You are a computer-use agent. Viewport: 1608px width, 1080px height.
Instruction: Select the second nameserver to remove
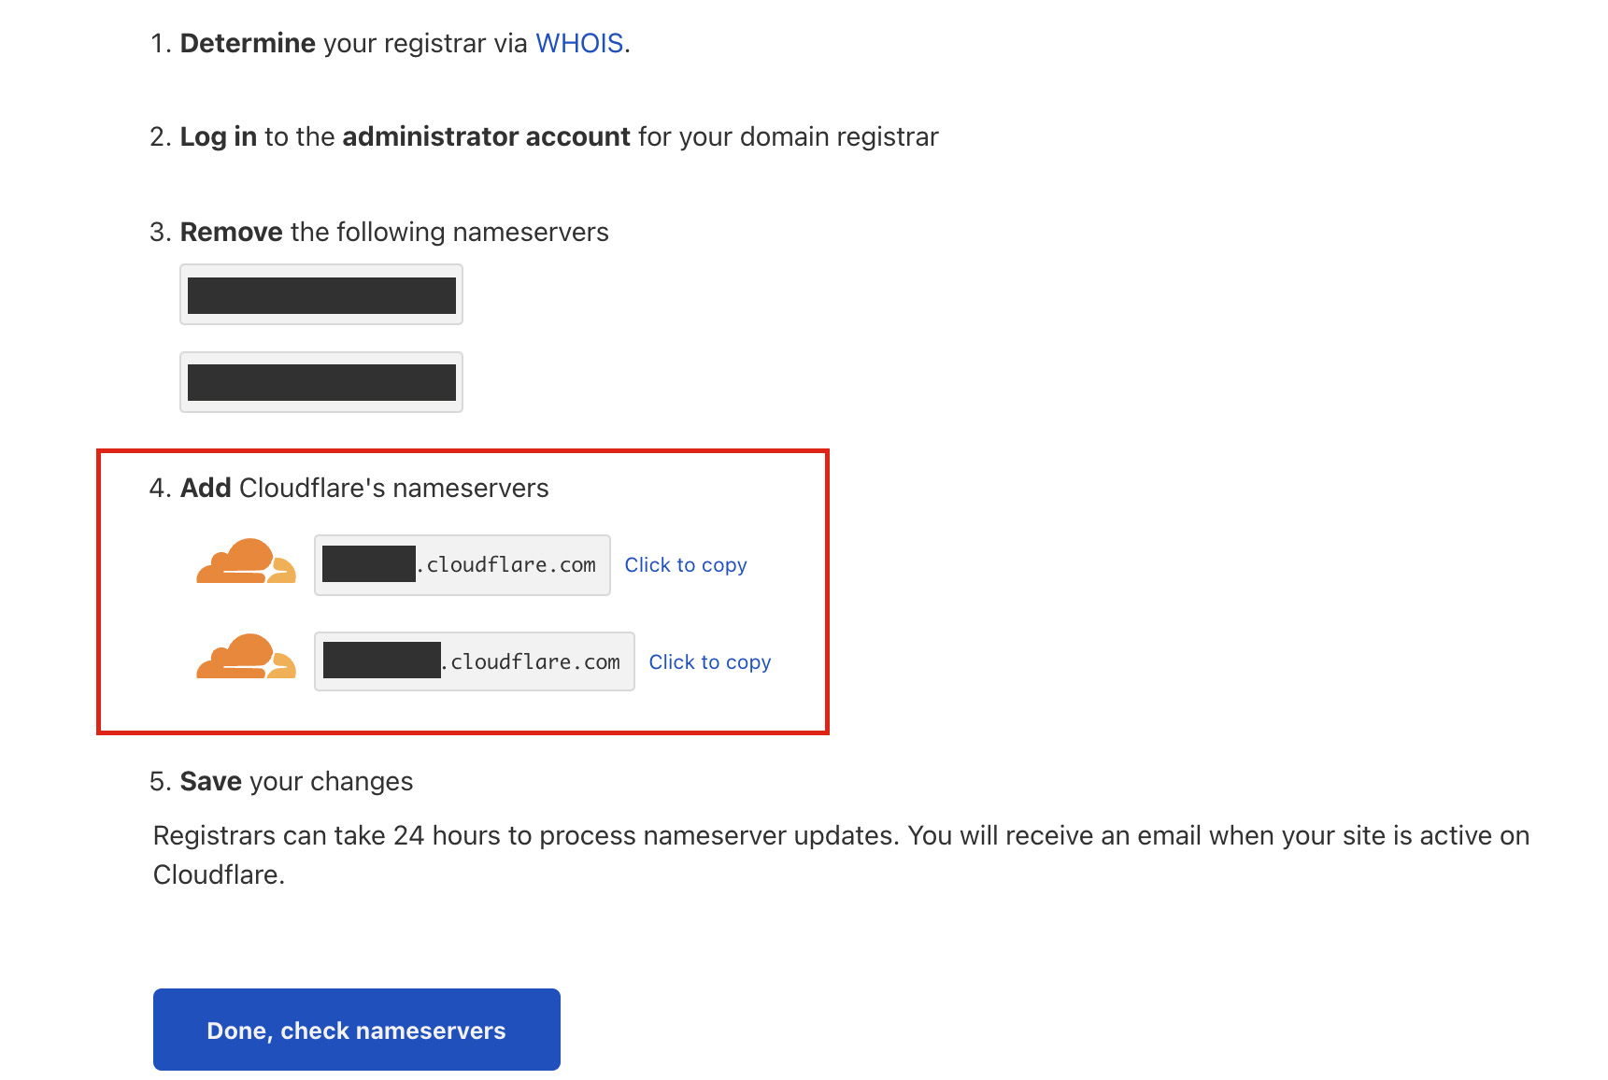(x=321, y=382)
